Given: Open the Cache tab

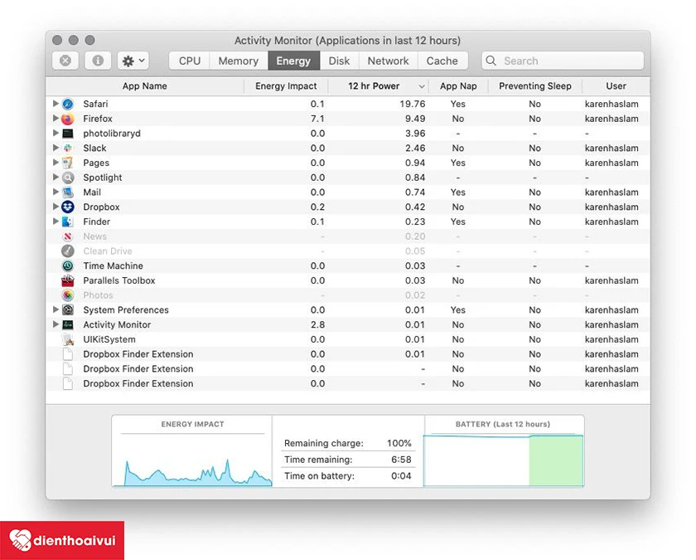Looking at the screenshot, I should [x=442, y=61].
